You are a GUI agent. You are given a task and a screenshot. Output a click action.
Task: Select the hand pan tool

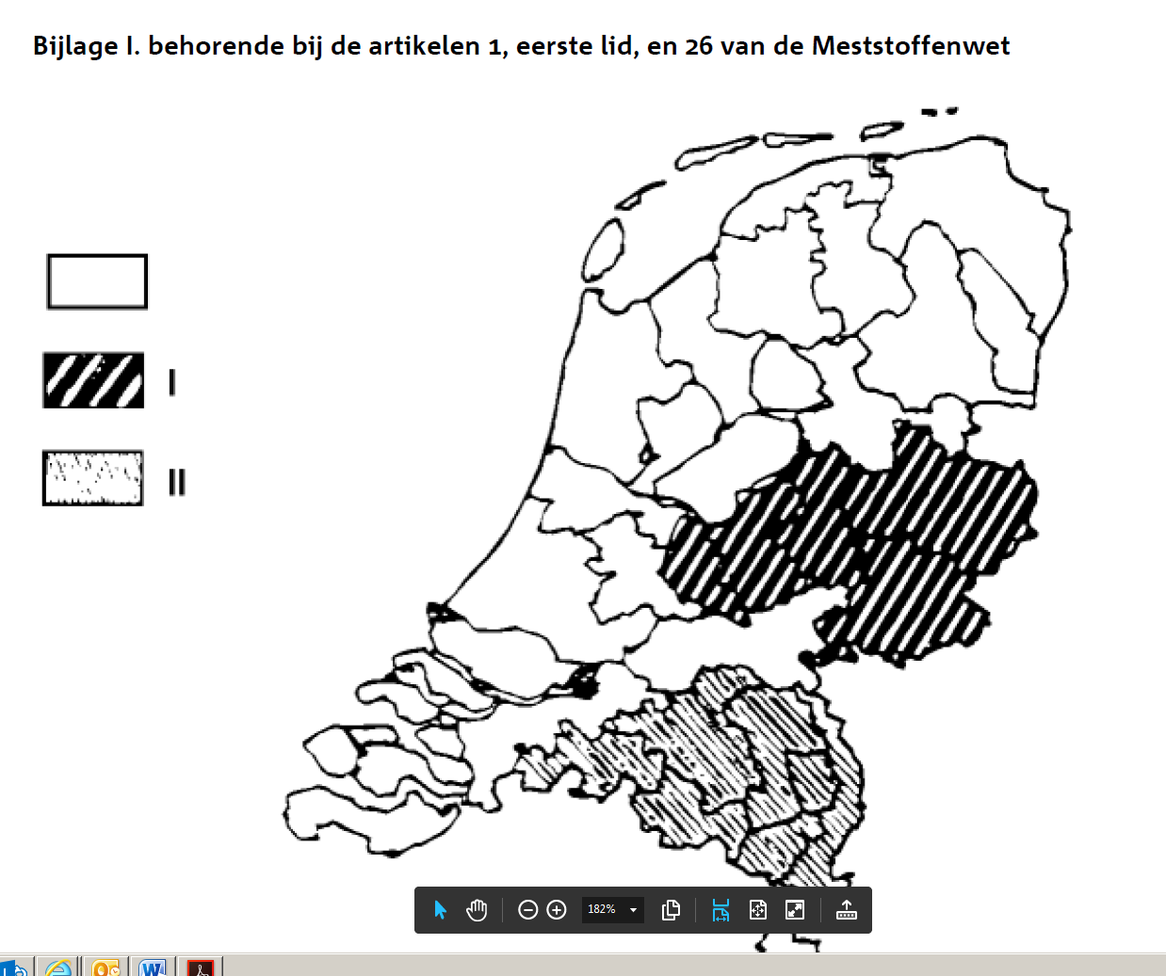click(477, 910)
